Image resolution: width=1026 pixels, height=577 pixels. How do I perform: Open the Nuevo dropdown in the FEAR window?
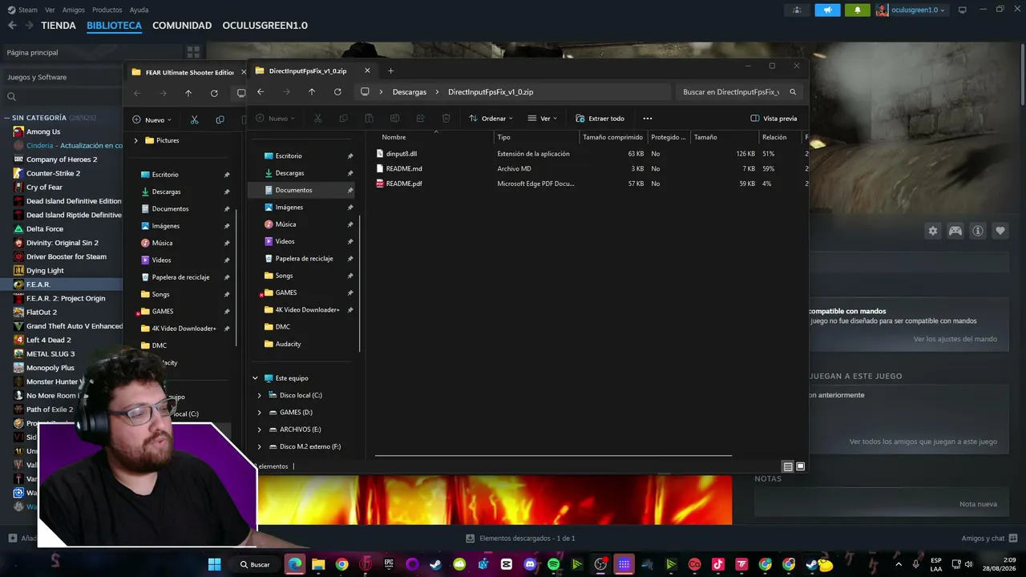151,119
